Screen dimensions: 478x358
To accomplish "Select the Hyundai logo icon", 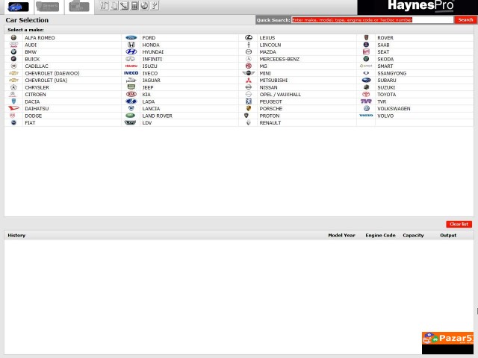I will tap(131, 52).
